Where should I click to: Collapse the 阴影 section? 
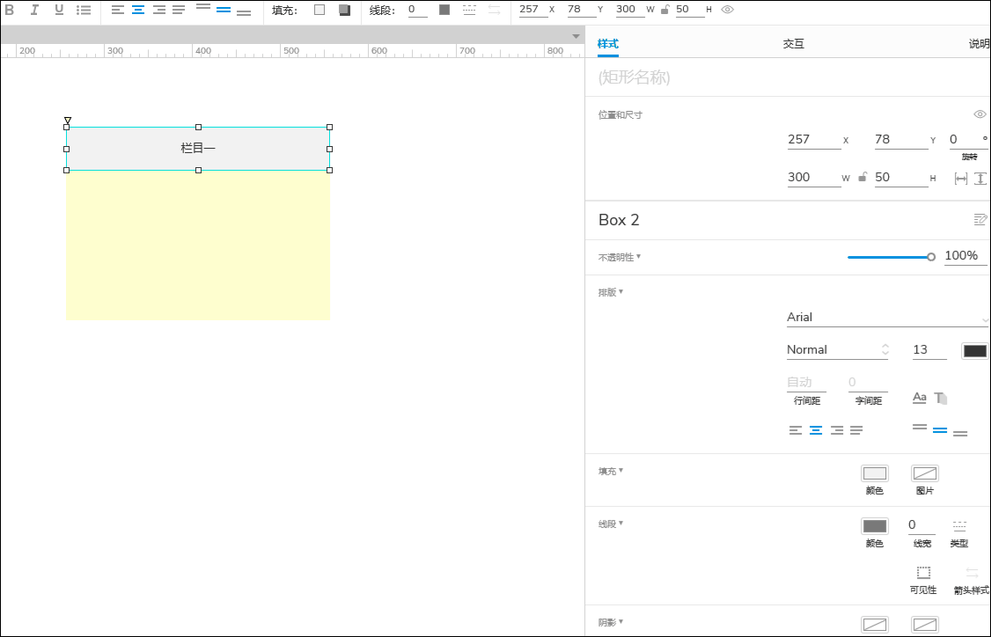pyautogui.click(x=611, y=623)
